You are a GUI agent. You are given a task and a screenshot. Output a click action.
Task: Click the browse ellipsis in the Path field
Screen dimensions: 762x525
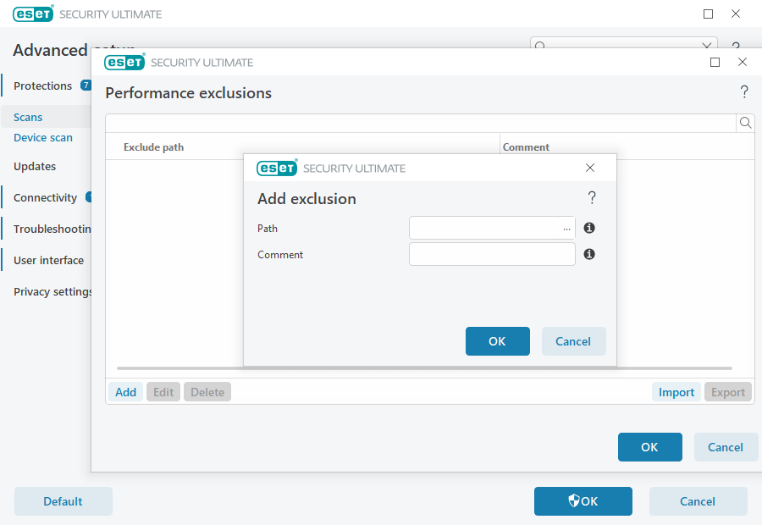pos(566,229)
